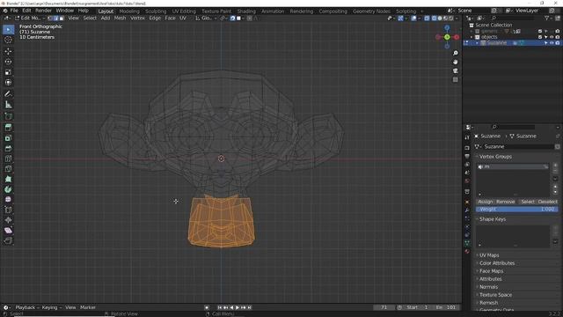Activate the Shear tool

click(8, 231)
